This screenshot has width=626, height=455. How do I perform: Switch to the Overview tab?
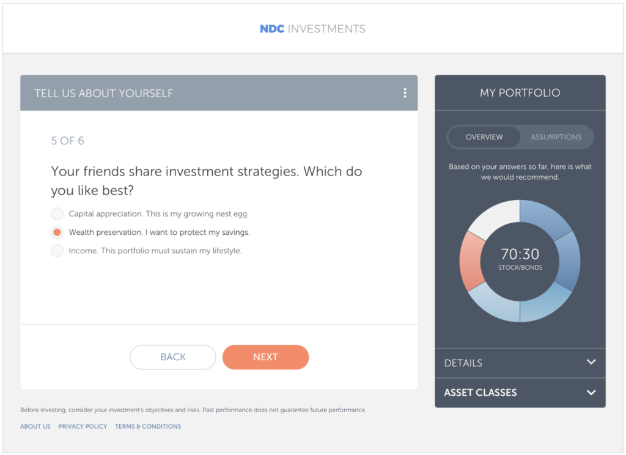(484, 137)
